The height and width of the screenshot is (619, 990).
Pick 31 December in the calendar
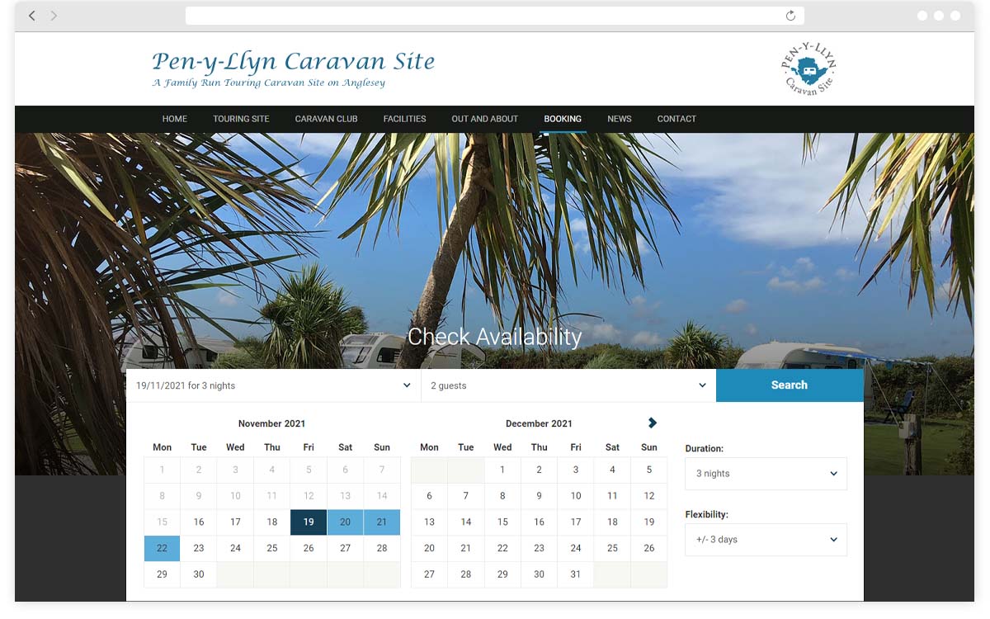tap(576, 574)
